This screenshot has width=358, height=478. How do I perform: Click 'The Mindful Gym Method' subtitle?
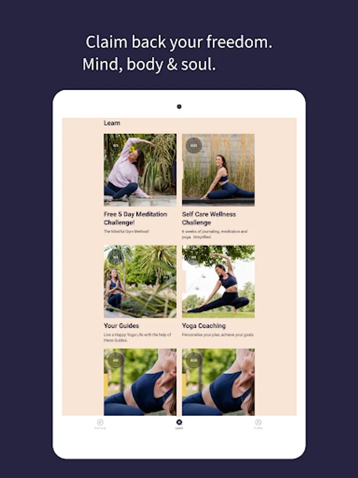126,232
